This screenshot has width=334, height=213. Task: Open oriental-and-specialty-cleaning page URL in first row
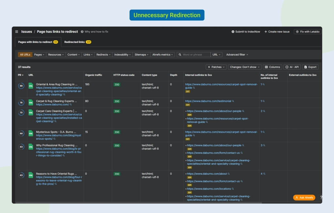(x=59, y=91)
